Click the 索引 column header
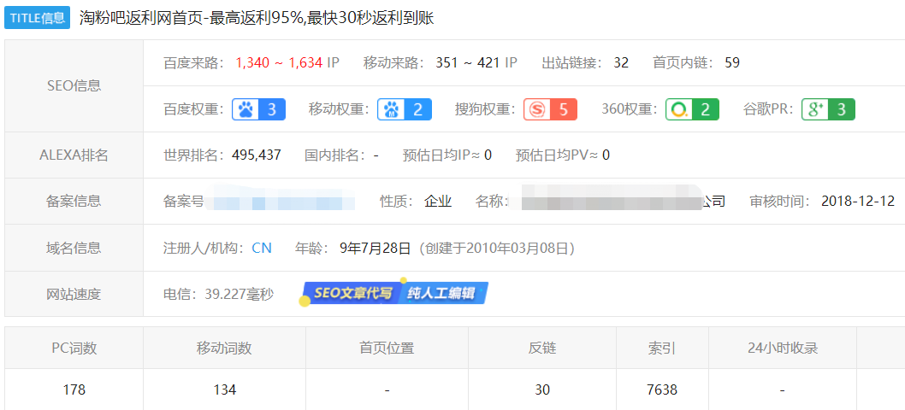This screenshot has width=905, height=410. coord(662,348)
